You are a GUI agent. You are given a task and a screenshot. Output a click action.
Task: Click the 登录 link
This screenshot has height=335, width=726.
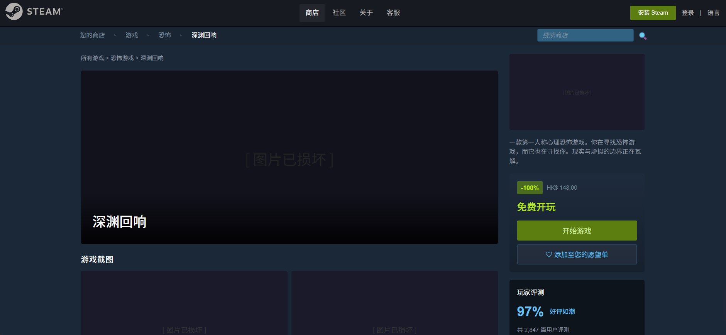point(687,13)
